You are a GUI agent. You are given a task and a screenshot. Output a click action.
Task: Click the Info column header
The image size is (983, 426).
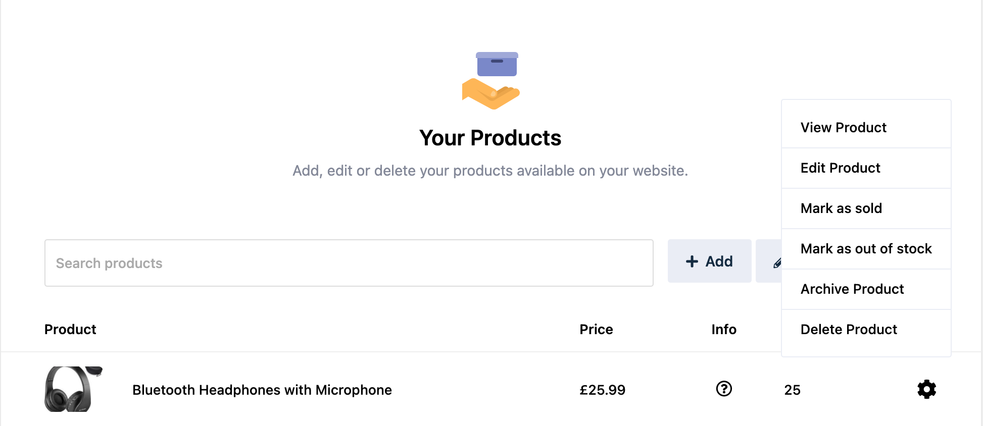[x=724, y=329]
